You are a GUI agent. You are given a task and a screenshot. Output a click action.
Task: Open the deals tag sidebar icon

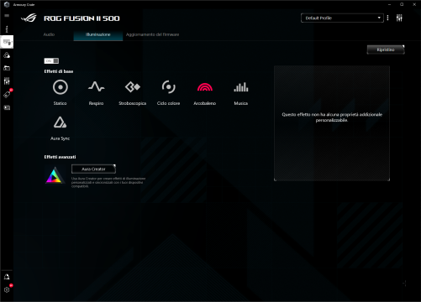click(7, 95)
